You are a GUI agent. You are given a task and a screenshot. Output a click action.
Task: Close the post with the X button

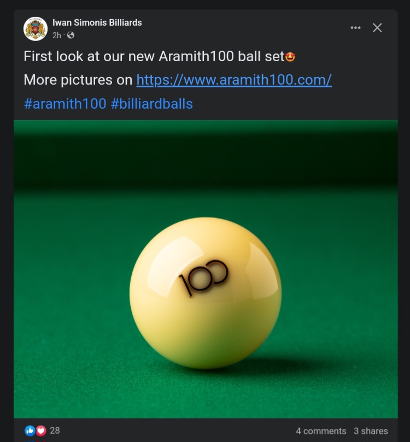point(377,28)
